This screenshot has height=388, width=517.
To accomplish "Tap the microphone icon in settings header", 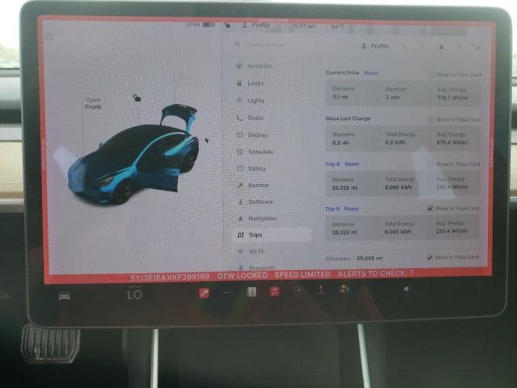I will click(x=441, y=48).
